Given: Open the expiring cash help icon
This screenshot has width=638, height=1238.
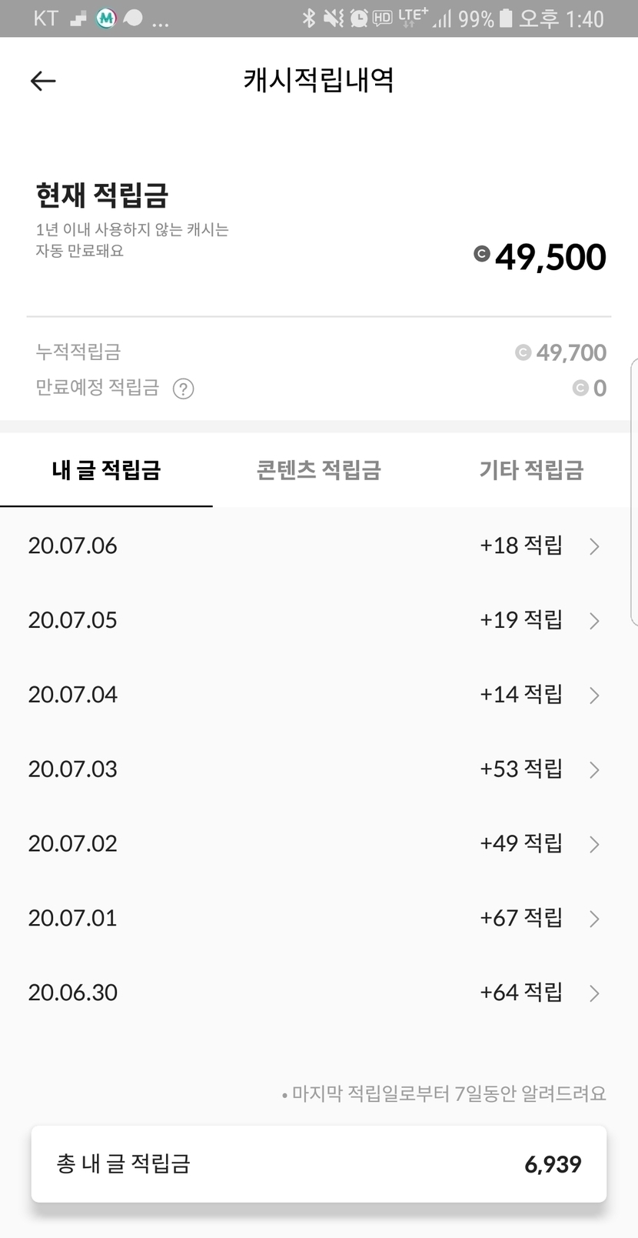Looking at the screenshot, I should point(183,389).
